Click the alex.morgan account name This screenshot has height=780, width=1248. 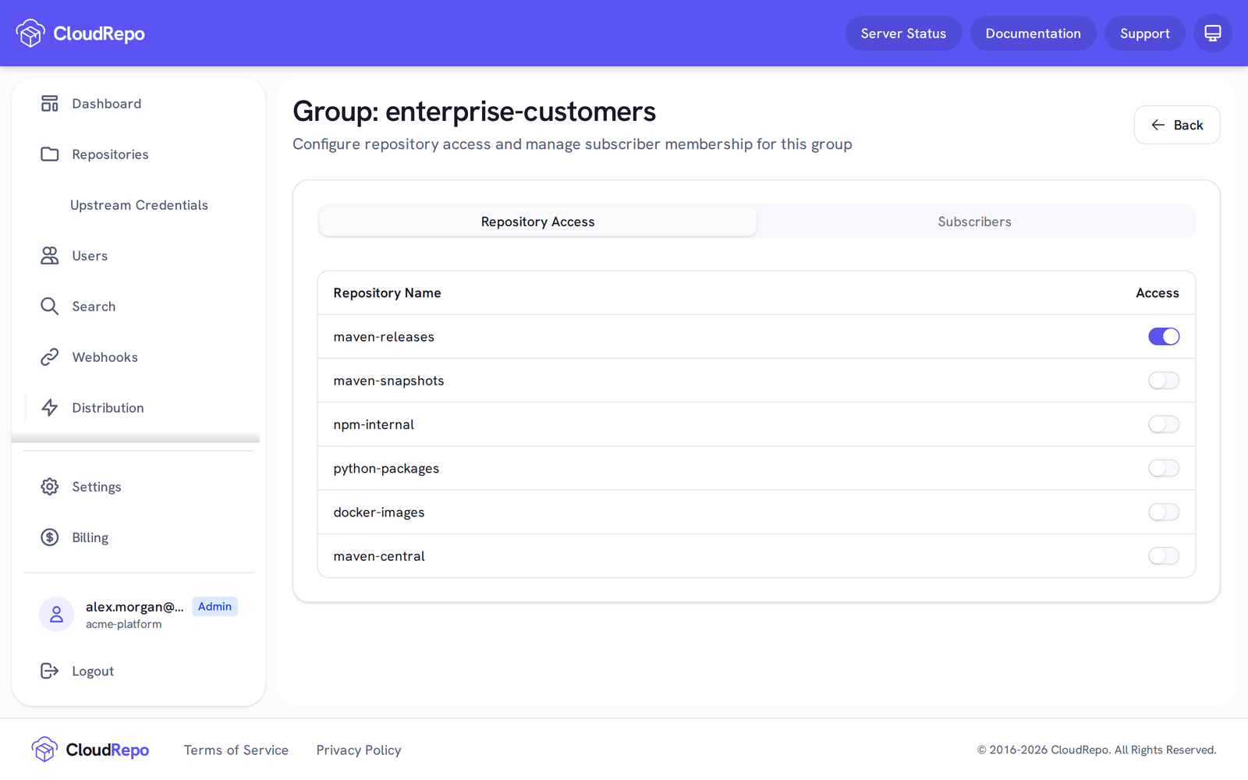135,607
